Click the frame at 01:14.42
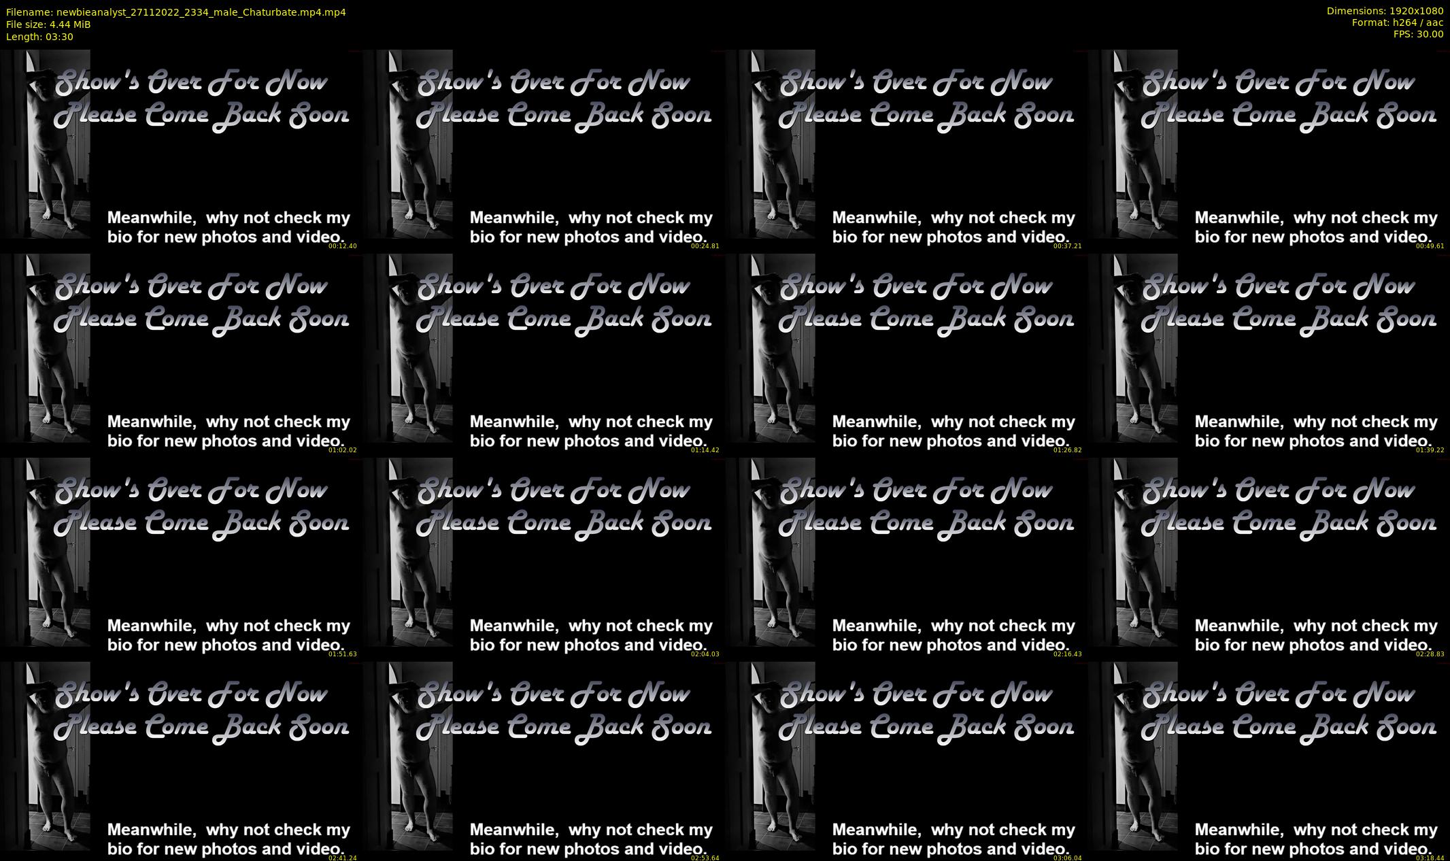This screenshot has height=861, width=1450. coord(543,354)
